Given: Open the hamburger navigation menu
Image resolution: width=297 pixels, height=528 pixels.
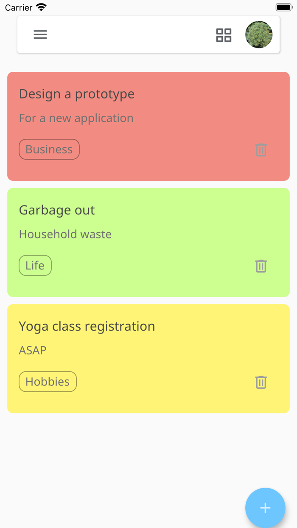Looking at the screenshot, I should (x=40, y=34).
